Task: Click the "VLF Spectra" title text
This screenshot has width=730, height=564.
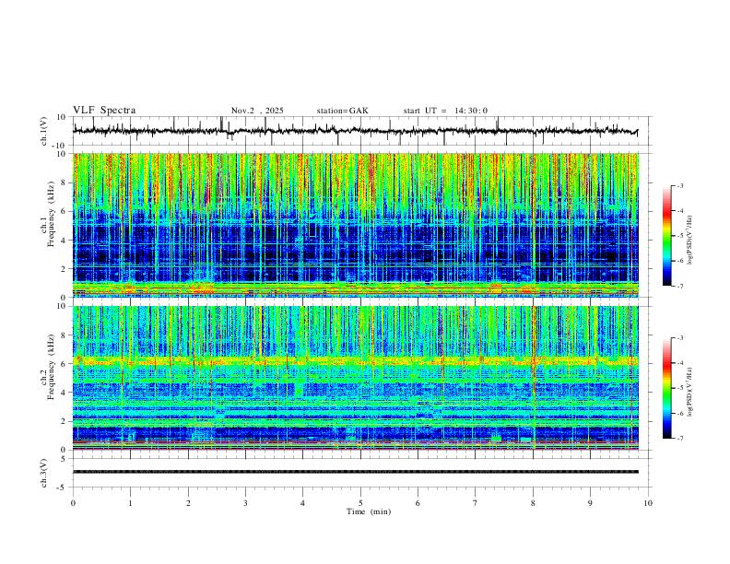Action: pyautogui.click(x=104, y=111)
